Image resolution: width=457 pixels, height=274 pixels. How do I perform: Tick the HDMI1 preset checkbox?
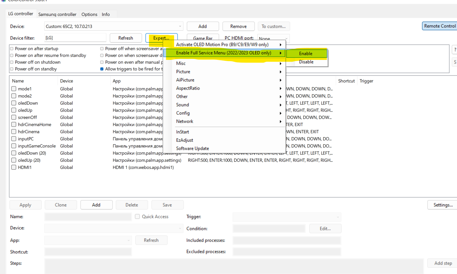tap(14, 168)
